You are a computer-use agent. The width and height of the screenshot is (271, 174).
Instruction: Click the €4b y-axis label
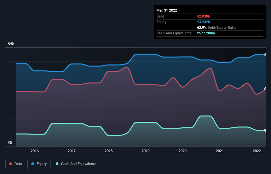[11, 43]
